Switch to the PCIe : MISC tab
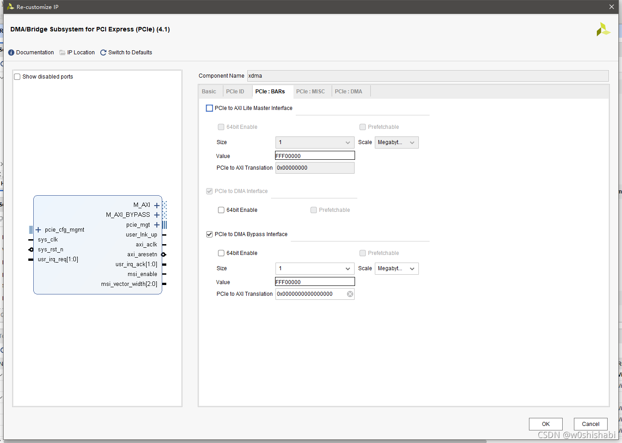 pos(311,92)
